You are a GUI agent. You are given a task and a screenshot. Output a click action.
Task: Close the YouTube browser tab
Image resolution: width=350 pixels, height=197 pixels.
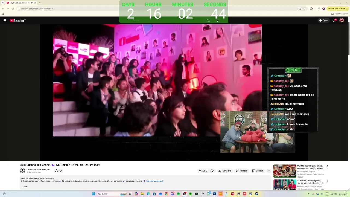35,3
